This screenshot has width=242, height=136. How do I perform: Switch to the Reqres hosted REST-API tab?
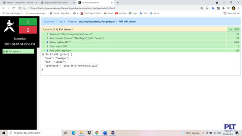20,3
